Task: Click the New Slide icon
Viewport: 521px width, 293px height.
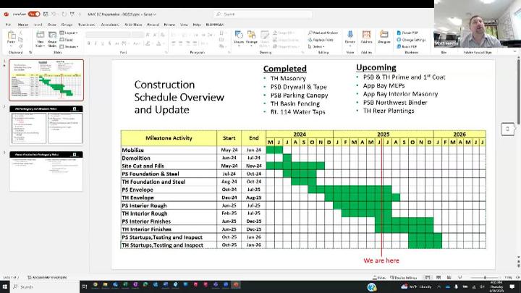Action: pyautogui.click(x=41, y=35)
